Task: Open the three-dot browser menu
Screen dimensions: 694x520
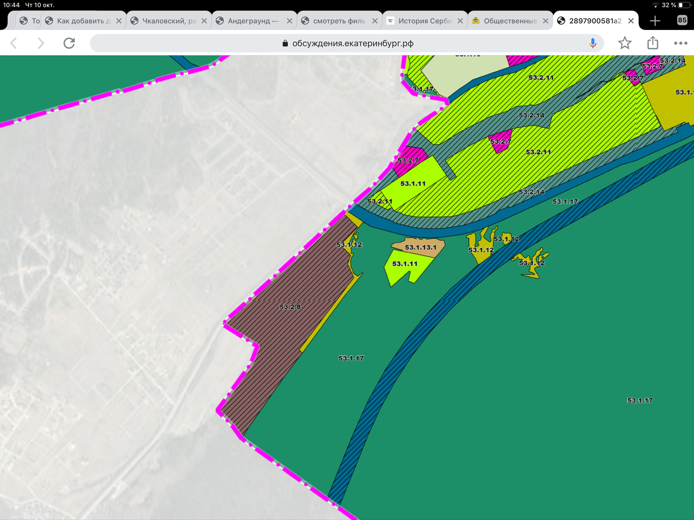Action: pos(681,43)
